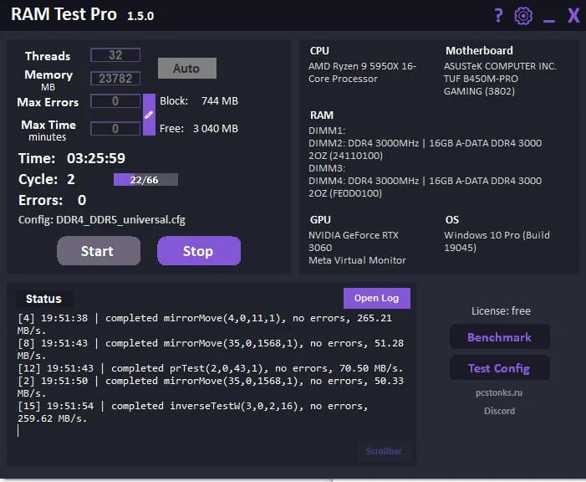Click the Free: 3 040 MB value

(x=199, y=129)
